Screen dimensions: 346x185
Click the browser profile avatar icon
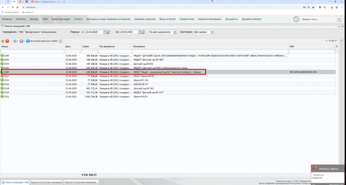coord(337,7)
